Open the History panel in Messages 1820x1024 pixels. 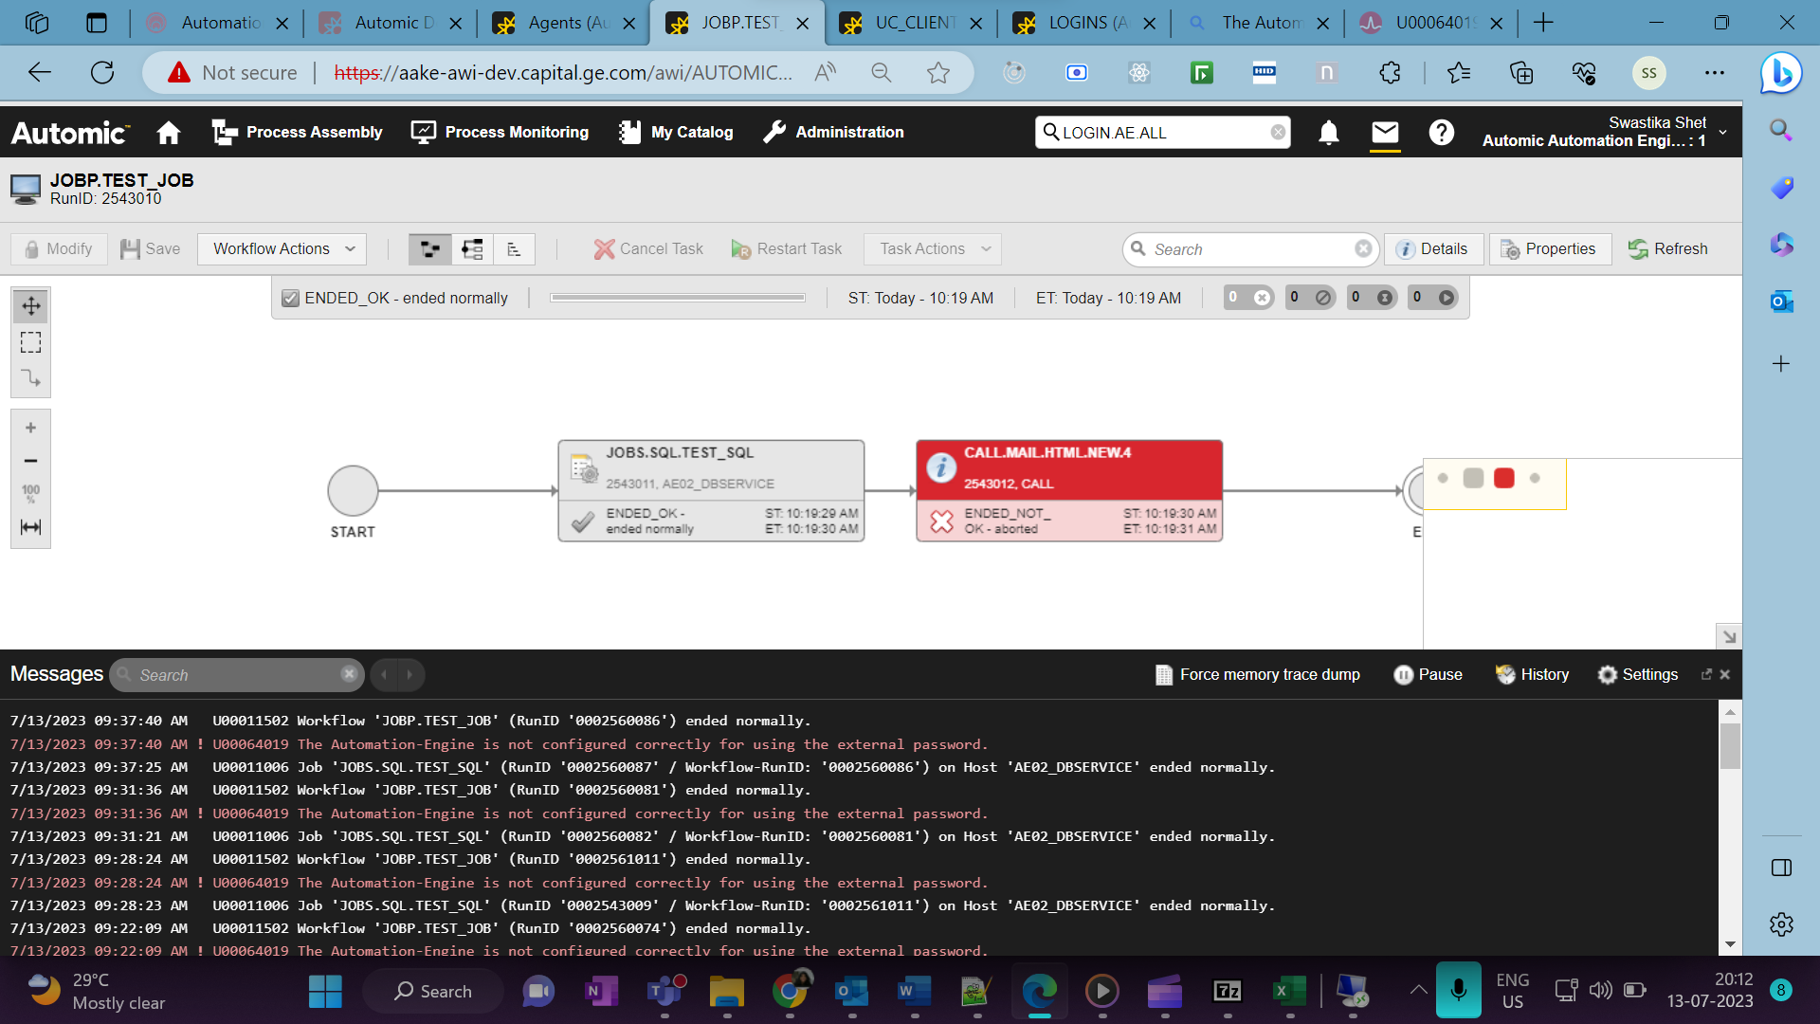(1508, 674)
